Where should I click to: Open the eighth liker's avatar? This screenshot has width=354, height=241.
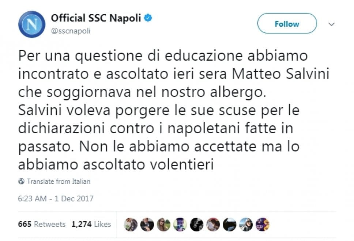pos(246,224)
